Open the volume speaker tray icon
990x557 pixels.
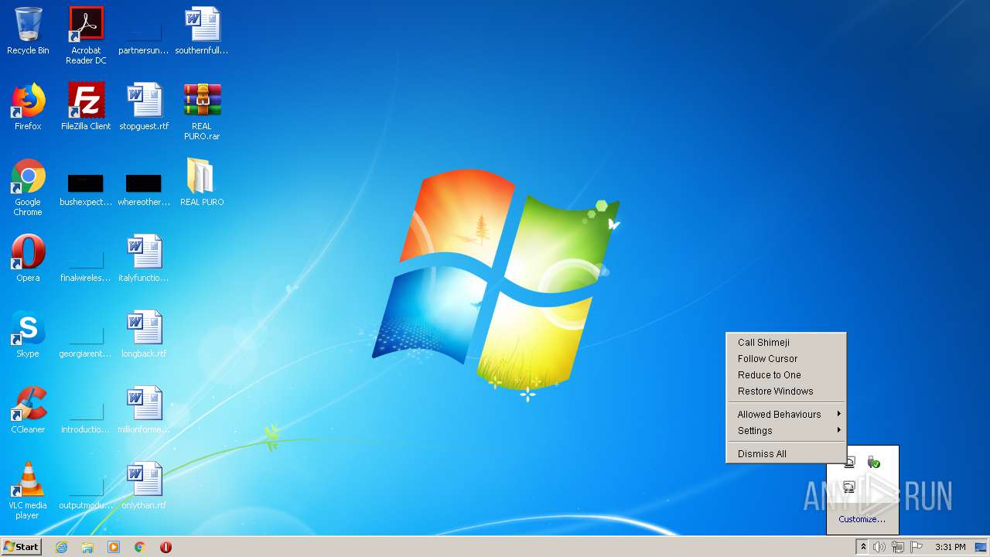(x=879, y=547)
